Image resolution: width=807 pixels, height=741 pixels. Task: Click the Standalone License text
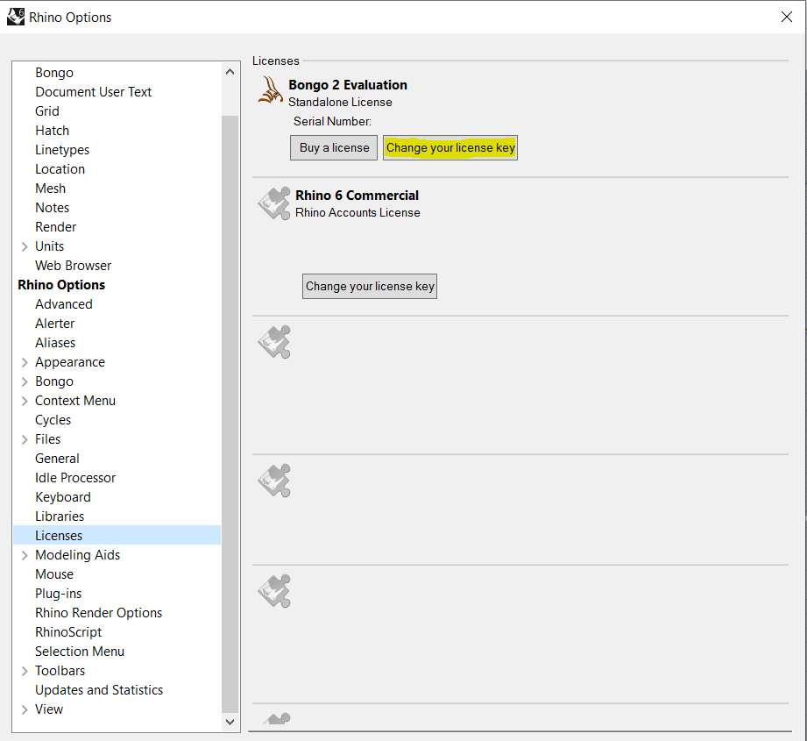340,102
